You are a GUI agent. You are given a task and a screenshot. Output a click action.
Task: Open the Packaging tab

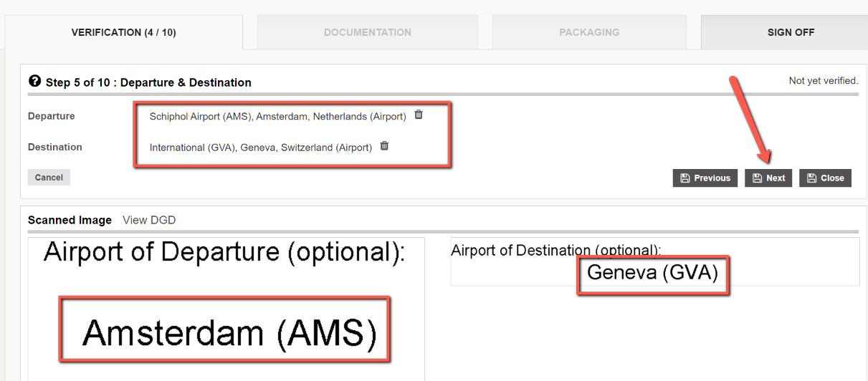(x=589, y=32)
